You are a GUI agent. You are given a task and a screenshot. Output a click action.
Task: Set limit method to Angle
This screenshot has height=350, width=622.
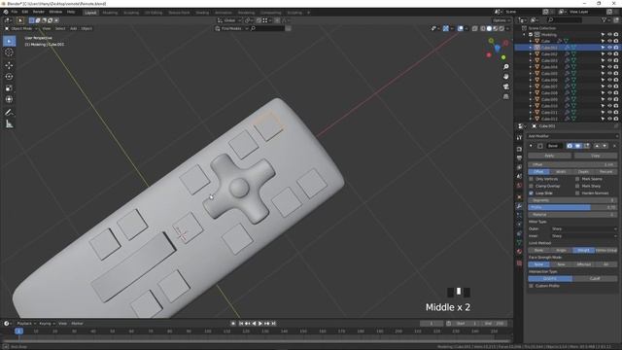click(x=561, y=250)
